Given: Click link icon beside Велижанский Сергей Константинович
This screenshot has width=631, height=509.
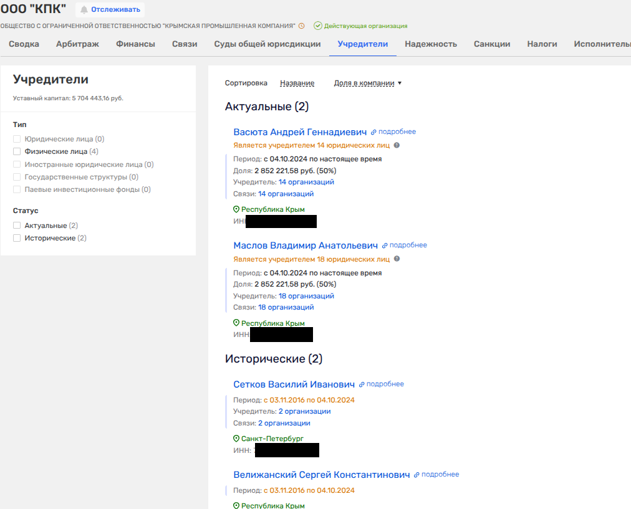Looking at the screenshot, I should (x=417, y=475).
